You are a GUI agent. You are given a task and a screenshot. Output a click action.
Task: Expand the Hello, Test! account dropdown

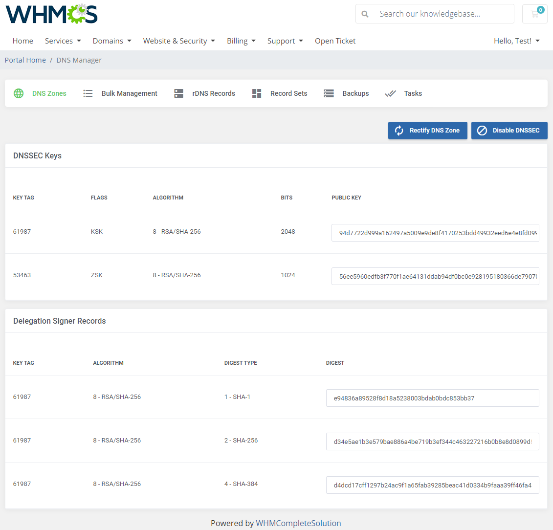[516, 41]
